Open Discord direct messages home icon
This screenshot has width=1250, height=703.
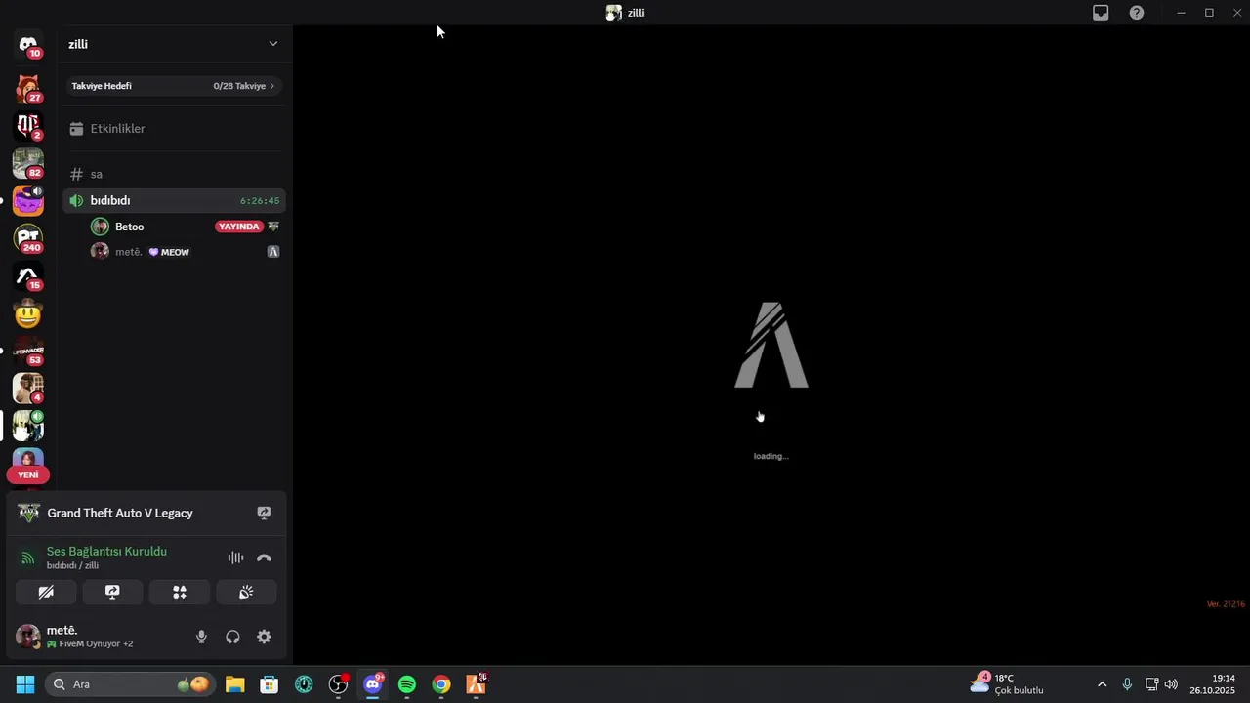(27, 45)
